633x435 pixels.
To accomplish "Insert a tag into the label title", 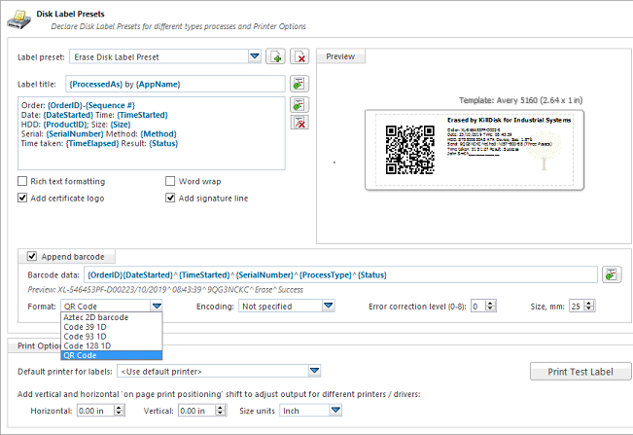I will coord(299,85).
